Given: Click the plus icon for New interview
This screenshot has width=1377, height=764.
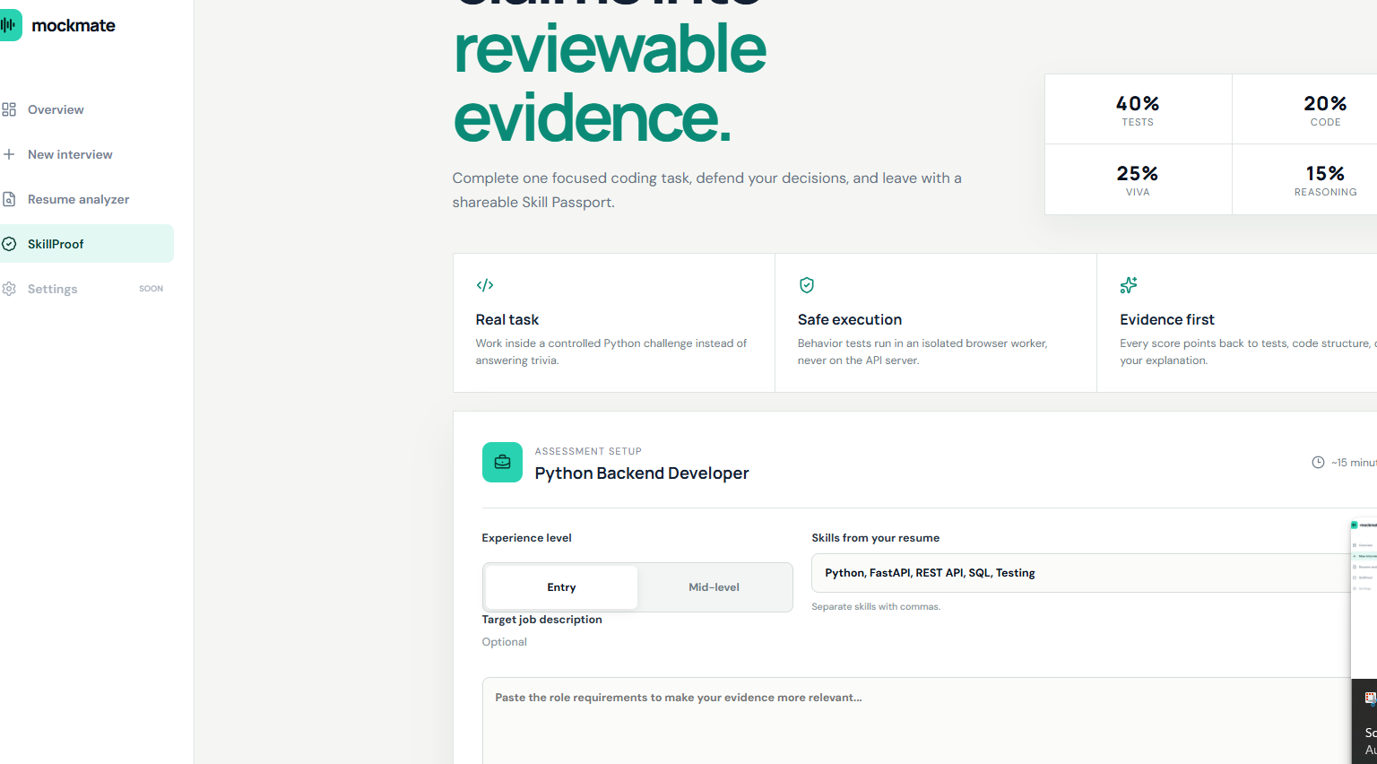Looking at the screenshot, I should pyautogui.click(x=9, y=154).
